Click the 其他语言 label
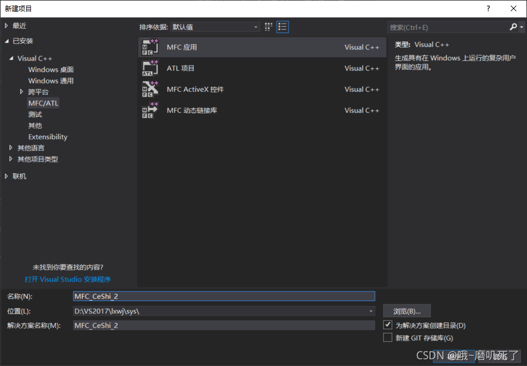This screenshot has width=527, height=366. click(x=31, y=147)
